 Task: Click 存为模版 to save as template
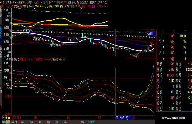[x=91, y=122]
